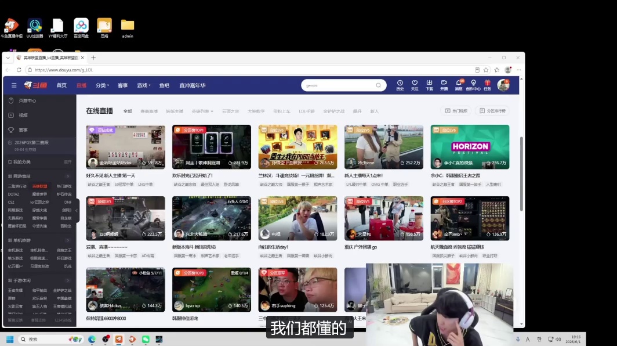Open the 任务 gift icon
The height and width of the screenshot is (346, 617).
pos(488,85)
